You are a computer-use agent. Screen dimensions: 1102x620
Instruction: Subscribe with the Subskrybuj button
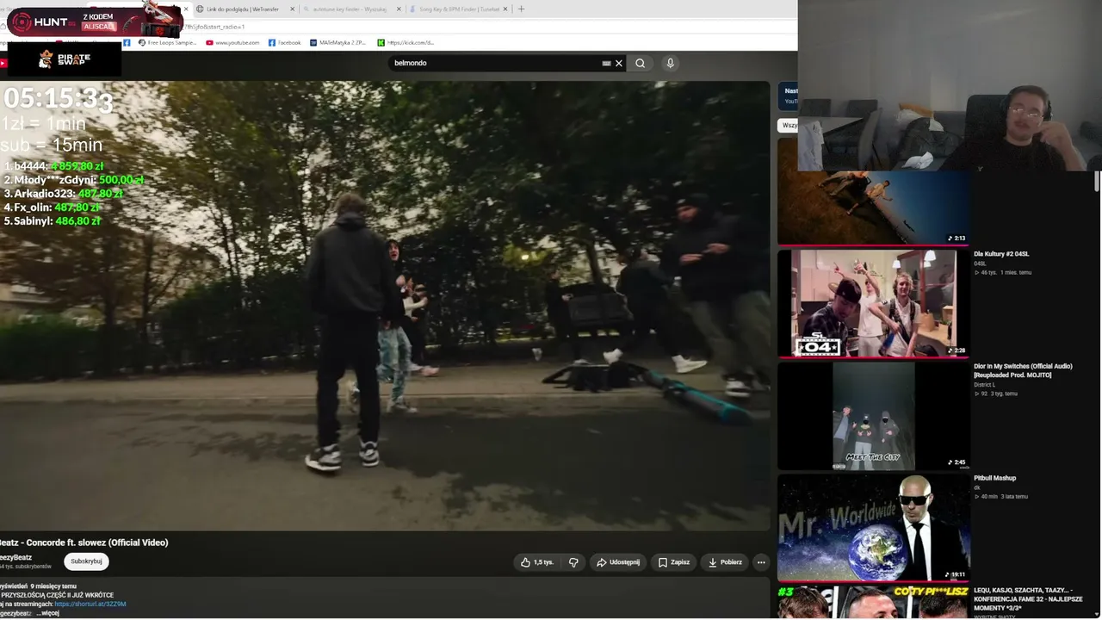(86, 561)
